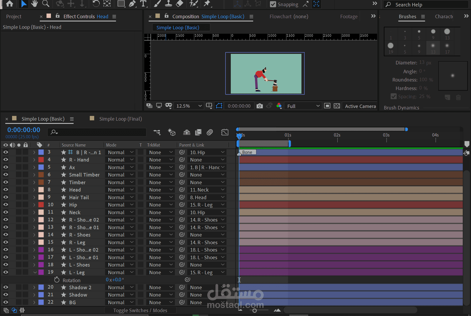471x316 pixels.
Task: Switch to Simple Loop (Final) timeline tab
Action: point(120,119)
